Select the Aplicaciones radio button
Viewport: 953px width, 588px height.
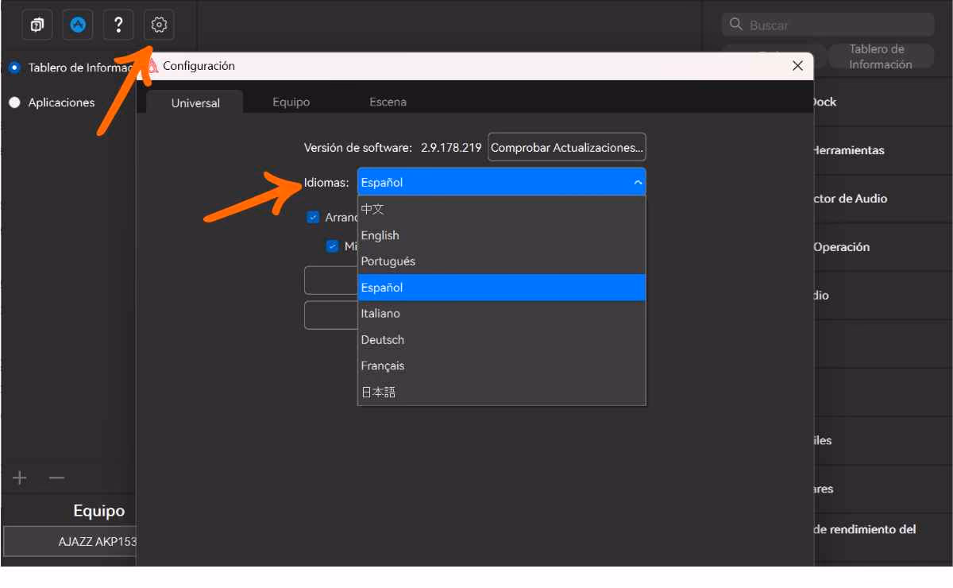pyautogui.click(x=14, y=103)
